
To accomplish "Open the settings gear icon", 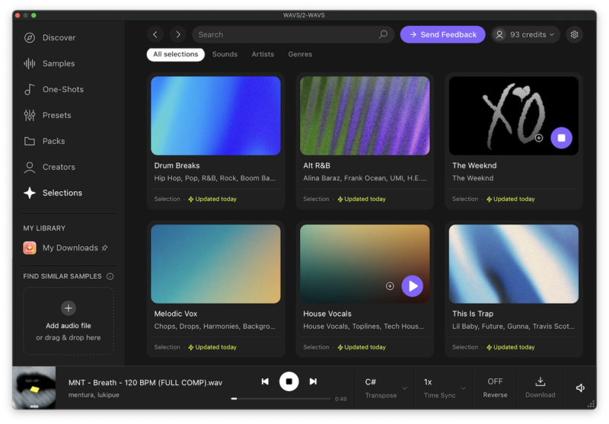I will 575,34.
